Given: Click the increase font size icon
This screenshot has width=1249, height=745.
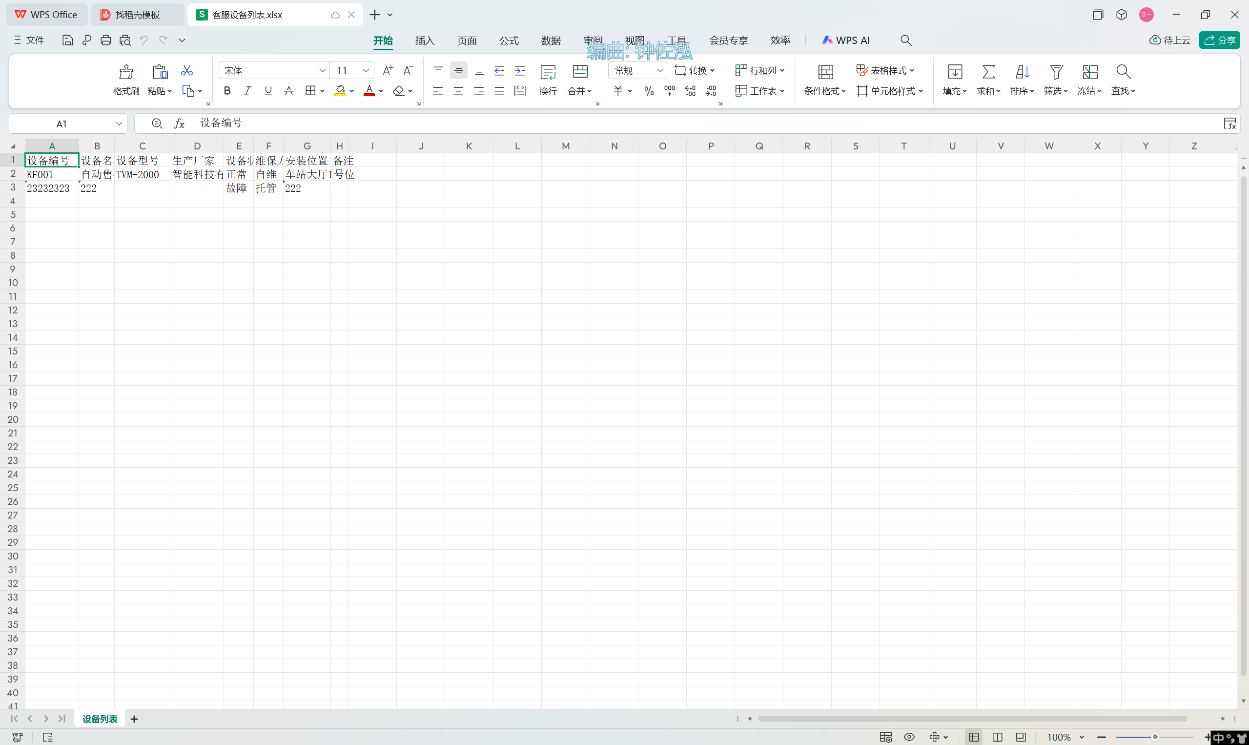Looking at the screenshot, I should pyautogui.click(x=388, y=70).
